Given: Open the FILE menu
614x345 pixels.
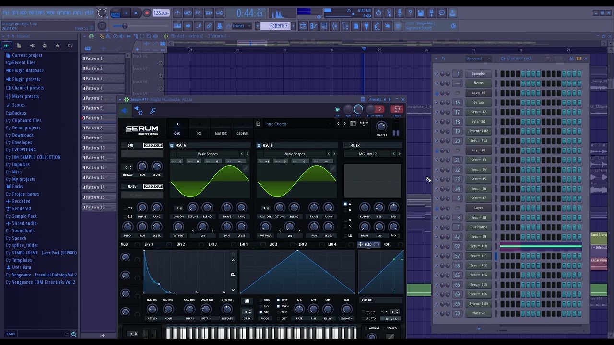Looking at the screenshot, I should pyautogui.click(x=6, y=12).
